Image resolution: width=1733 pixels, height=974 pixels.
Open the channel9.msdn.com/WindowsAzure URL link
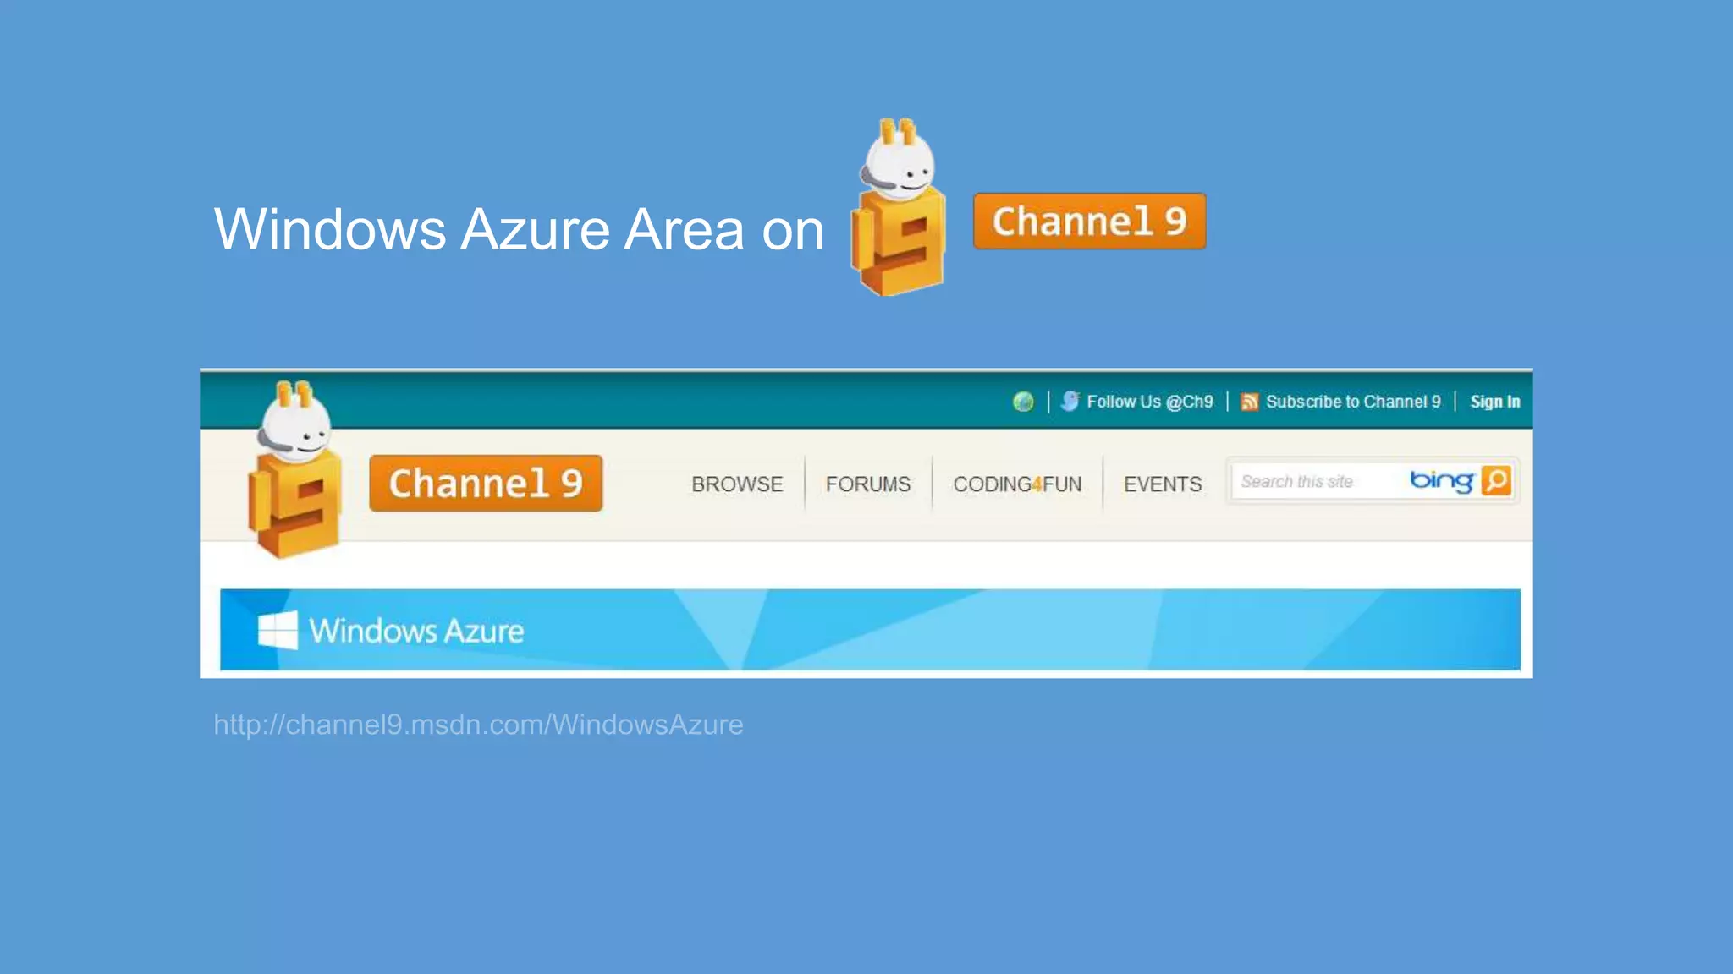(478, 725)
